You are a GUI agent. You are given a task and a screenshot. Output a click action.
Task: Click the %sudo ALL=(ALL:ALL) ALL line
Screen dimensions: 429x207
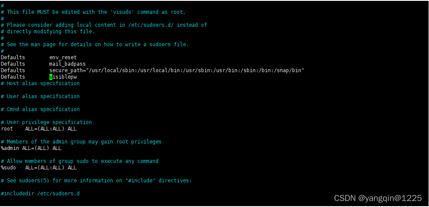click(x=39, y=168)
